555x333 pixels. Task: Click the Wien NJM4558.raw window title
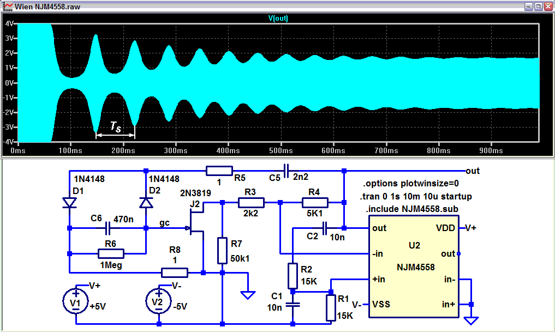[47, 7]
